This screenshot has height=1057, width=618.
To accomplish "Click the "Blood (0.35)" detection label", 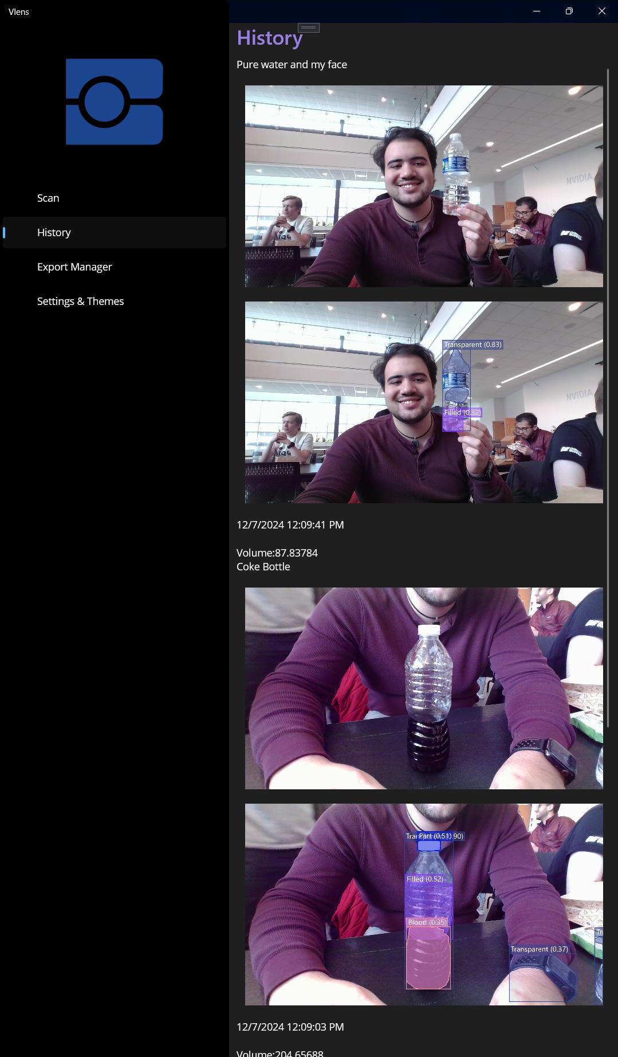I will pyautogui.click(x=427, y=922).
